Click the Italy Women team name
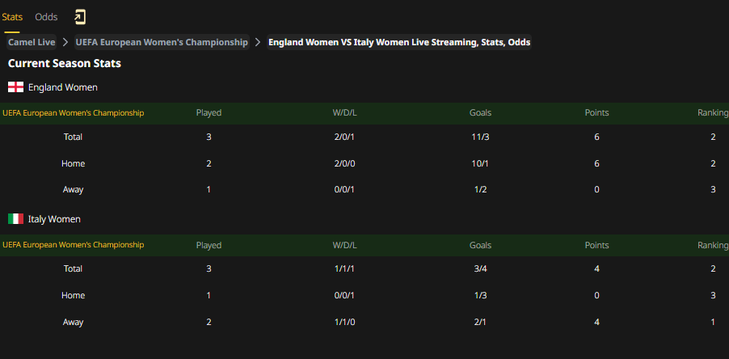 pyautogui.click(x=54, y=219)
